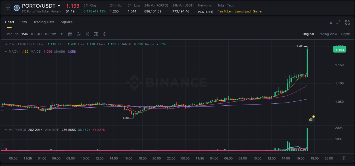Collapse the MA indicator row via chevron
The width and height of the screenshot is (355, 166).
(6, 52)
